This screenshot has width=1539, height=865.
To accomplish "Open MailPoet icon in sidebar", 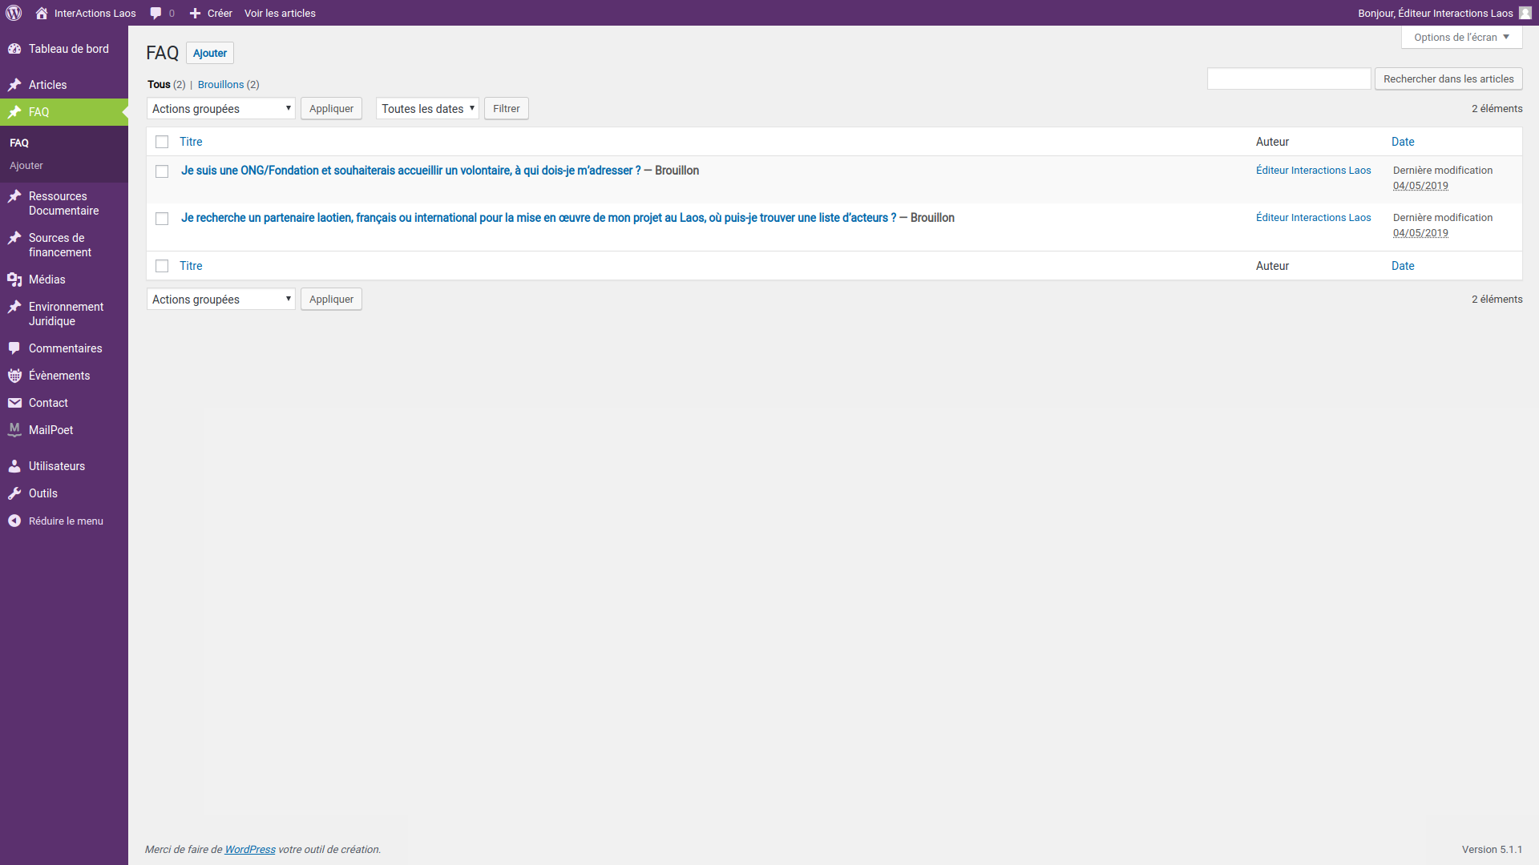I will pyautogui.click(x=14, y=430).
